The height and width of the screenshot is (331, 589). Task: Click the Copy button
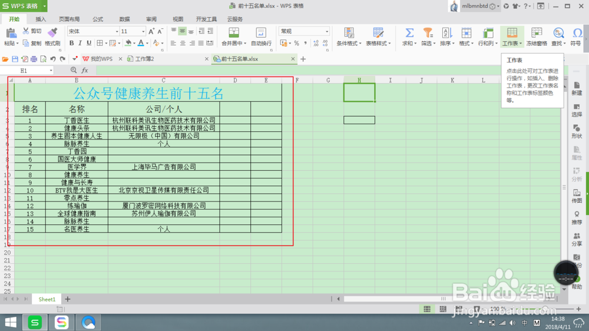point(32,43)
